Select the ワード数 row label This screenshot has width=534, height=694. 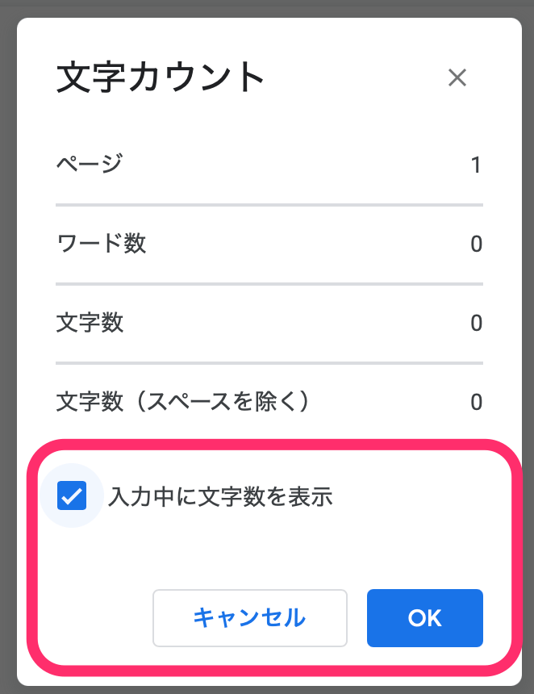click(x=101, y=243)
